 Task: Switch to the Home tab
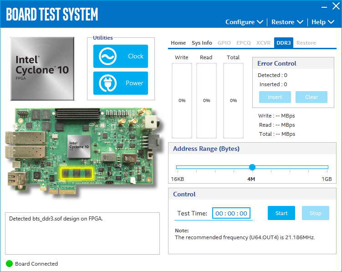pos(178,43)
